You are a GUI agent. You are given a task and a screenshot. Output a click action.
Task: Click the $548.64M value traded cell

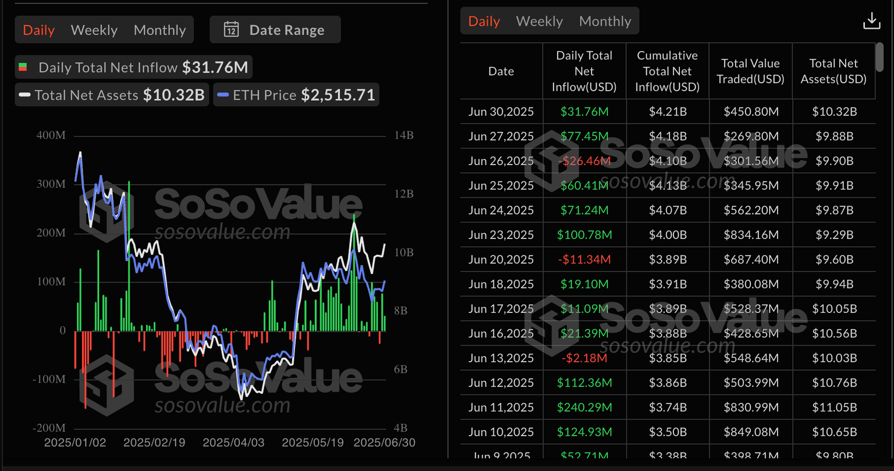tap(751, 358)
